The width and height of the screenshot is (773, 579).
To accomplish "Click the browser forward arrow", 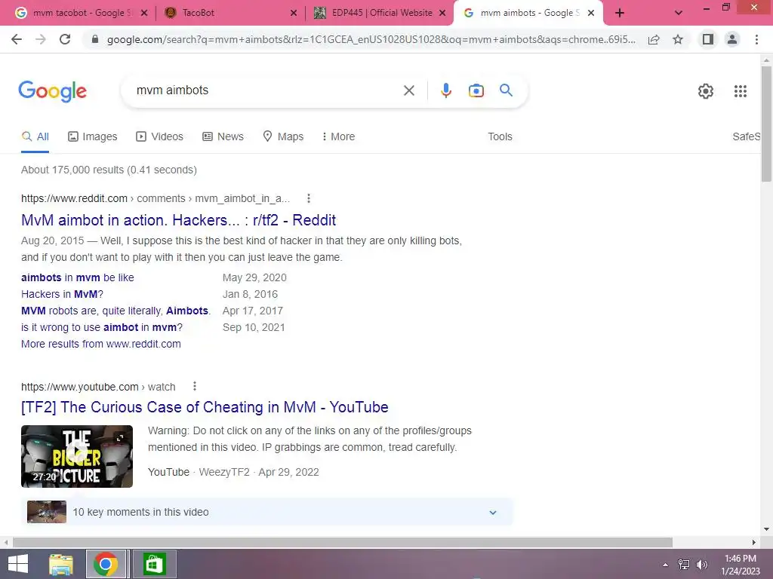I will tap(41, 39).
